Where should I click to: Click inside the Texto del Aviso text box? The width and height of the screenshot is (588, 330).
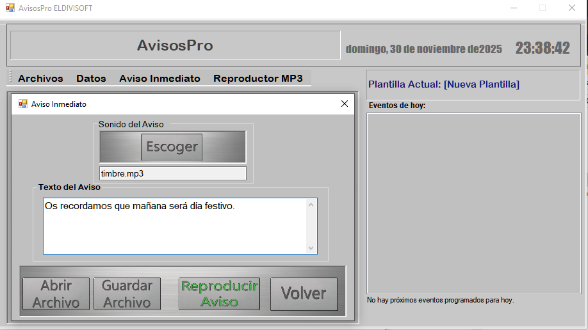tap(173, 226)
